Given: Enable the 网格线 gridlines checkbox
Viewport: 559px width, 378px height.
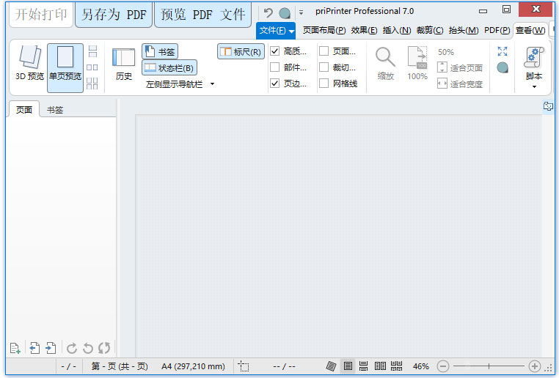Looking at the screenshot, I should (324, 84).
